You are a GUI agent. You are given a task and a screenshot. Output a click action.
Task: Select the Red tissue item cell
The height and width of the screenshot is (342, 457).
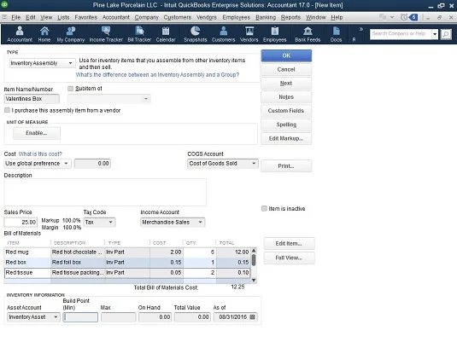click(x=27, y=273)
